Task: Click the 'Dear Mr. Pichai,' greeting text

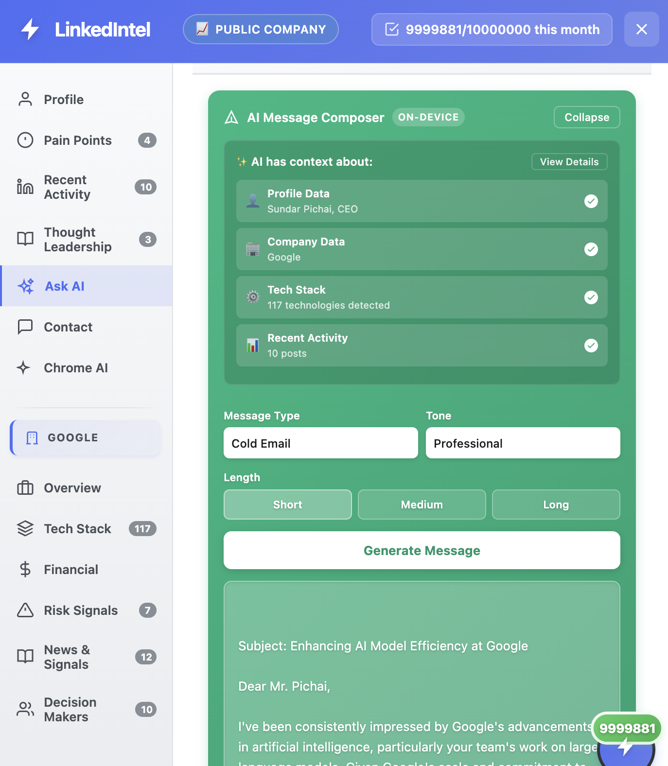Action: tap(284, 686)
